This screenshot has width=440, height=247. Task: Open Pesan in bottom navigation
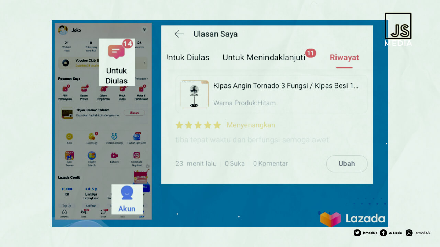[103, 214]
